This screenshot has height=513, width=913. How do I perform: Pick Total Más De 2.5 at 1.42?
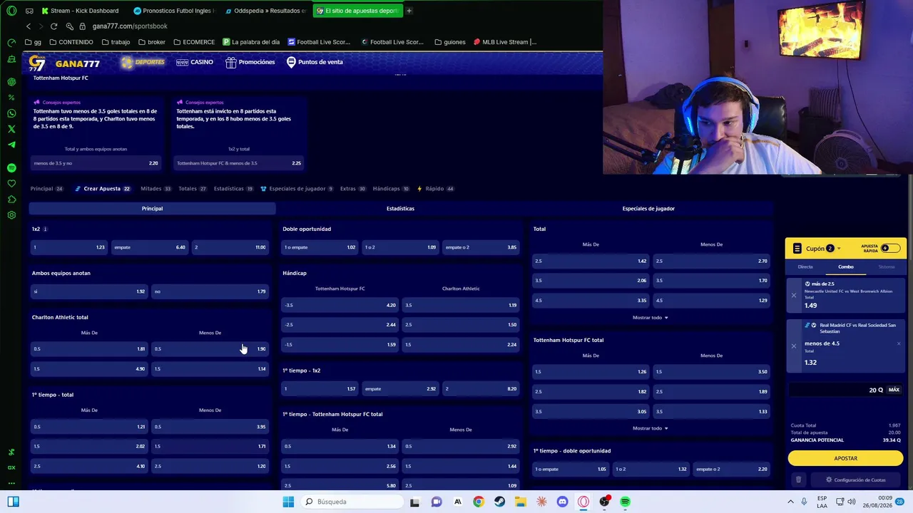[x=591, y=261]
